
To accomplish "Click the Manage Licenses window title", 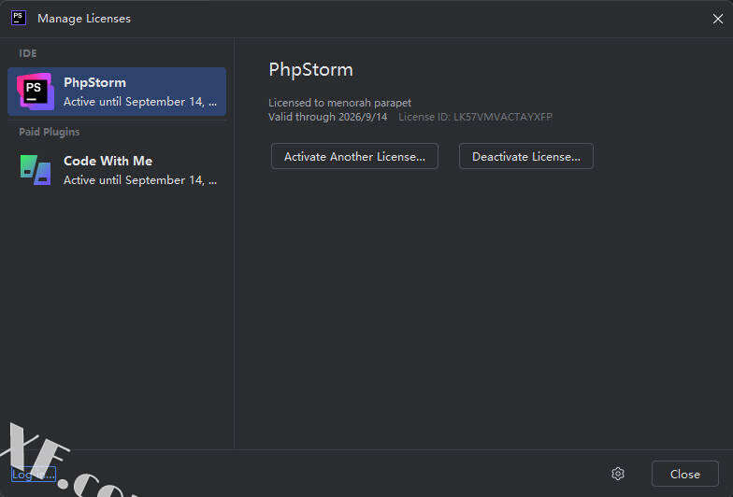I will [84, 19].
